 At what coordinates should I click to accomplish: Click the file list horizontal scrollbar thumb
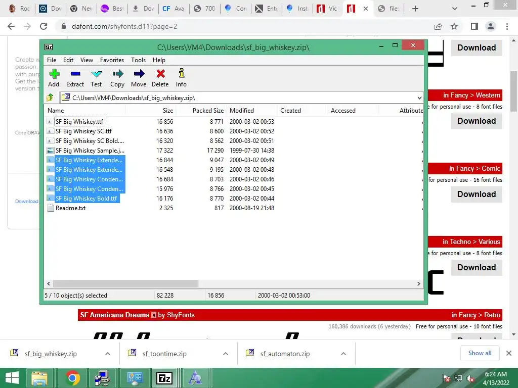(x=125, y=284)
